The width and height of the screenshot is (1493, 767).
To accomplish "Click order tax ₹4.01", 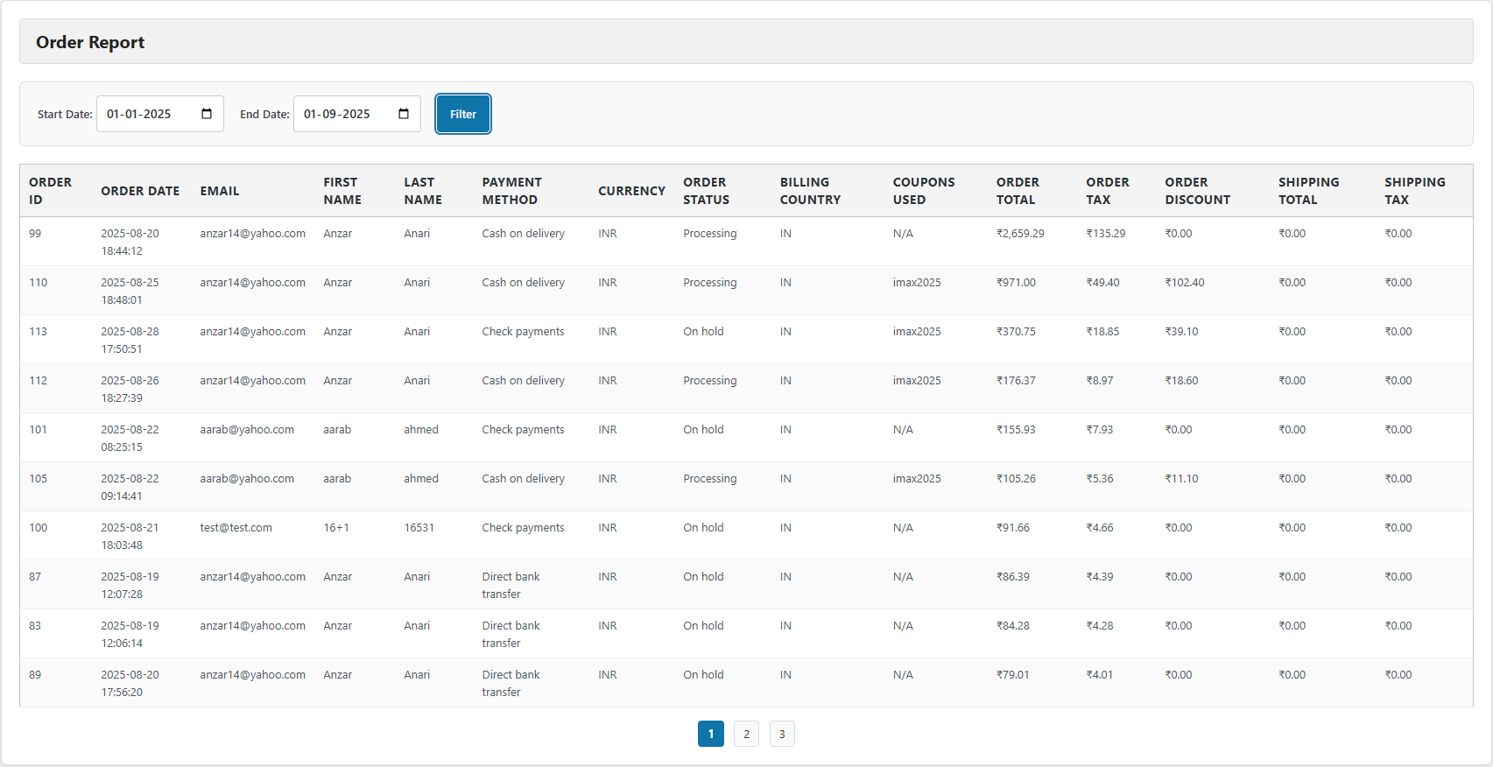I will coord(1099,675).
